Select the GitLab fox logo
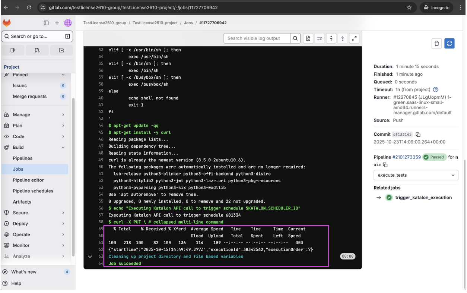This screenshot has height=293, width=467. (x=7, y=23)
